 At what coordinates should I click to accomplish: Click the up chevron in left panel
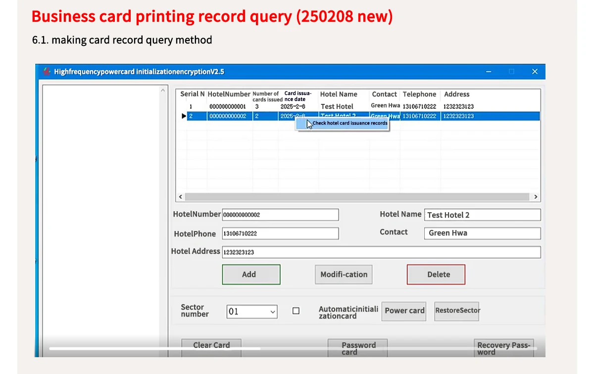[163, 91]
